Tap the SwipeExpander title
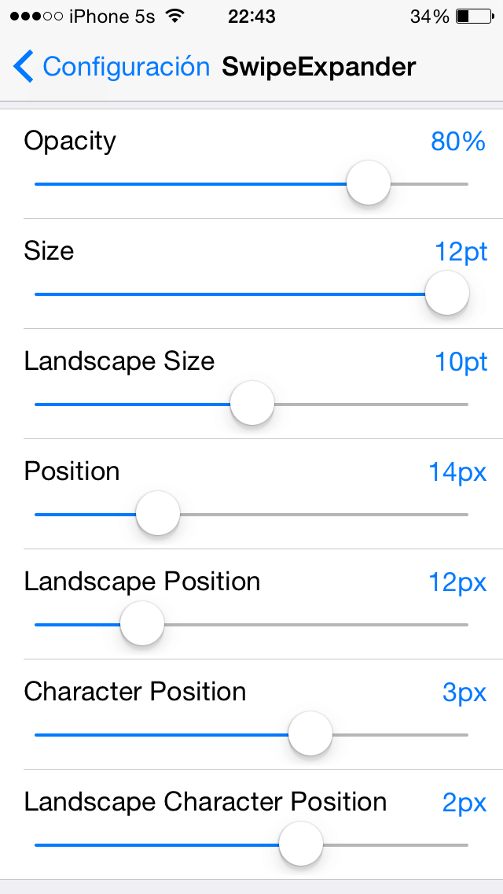This screenshot has width=503, height=894. tap(318, 67)
